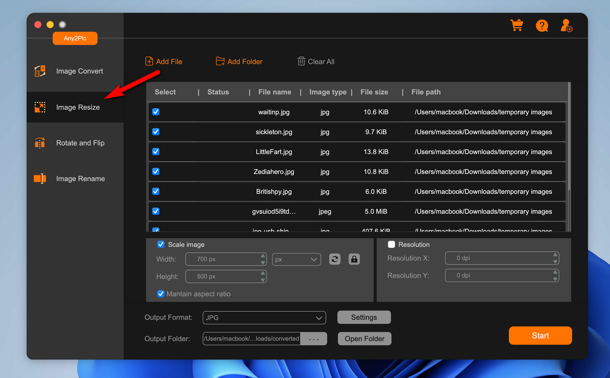Click the Add Folder icon
The height and width of the screenshot is (378, 610).
(220, 61)
